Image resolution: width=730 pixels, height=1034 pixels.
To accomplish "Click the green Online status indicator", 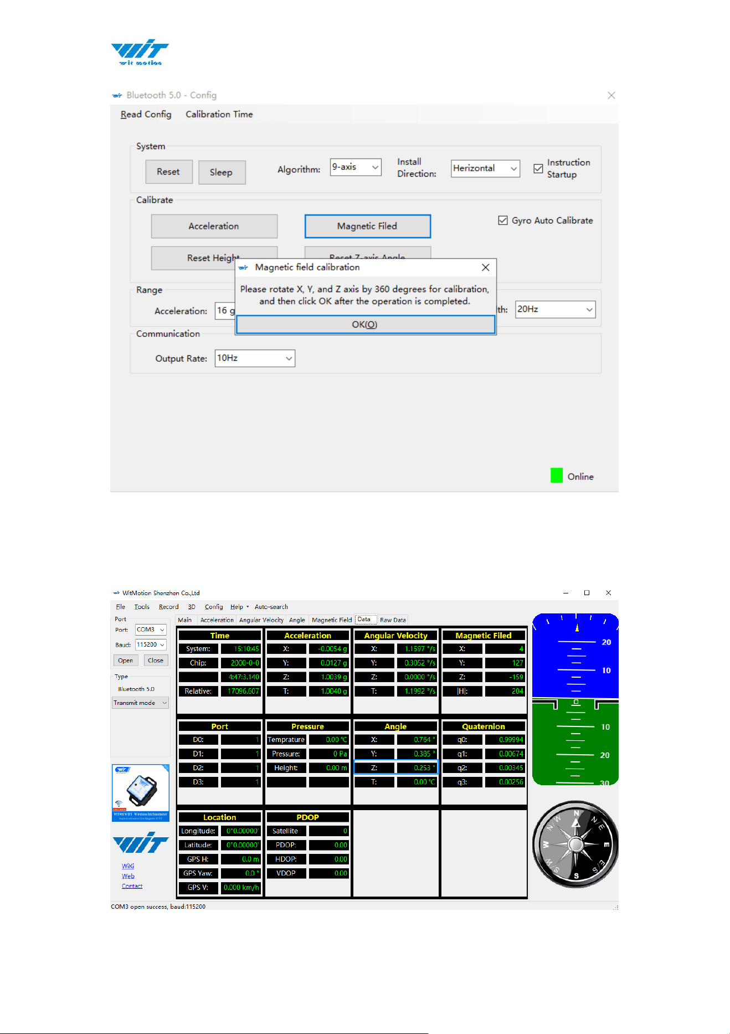I will pyautogui.click(x=557, y=475).
